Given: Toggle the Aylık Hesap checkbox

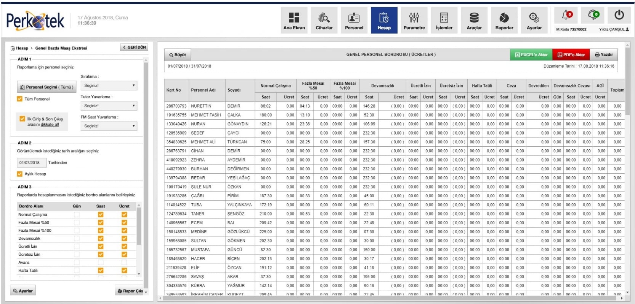Looking at the screenshot, I should pyautogui.click(x=20, y=174).
